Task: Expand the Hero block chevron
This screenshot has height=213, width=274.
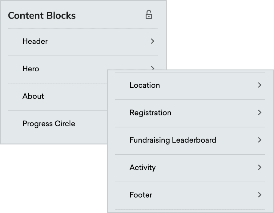Action: 153,68
